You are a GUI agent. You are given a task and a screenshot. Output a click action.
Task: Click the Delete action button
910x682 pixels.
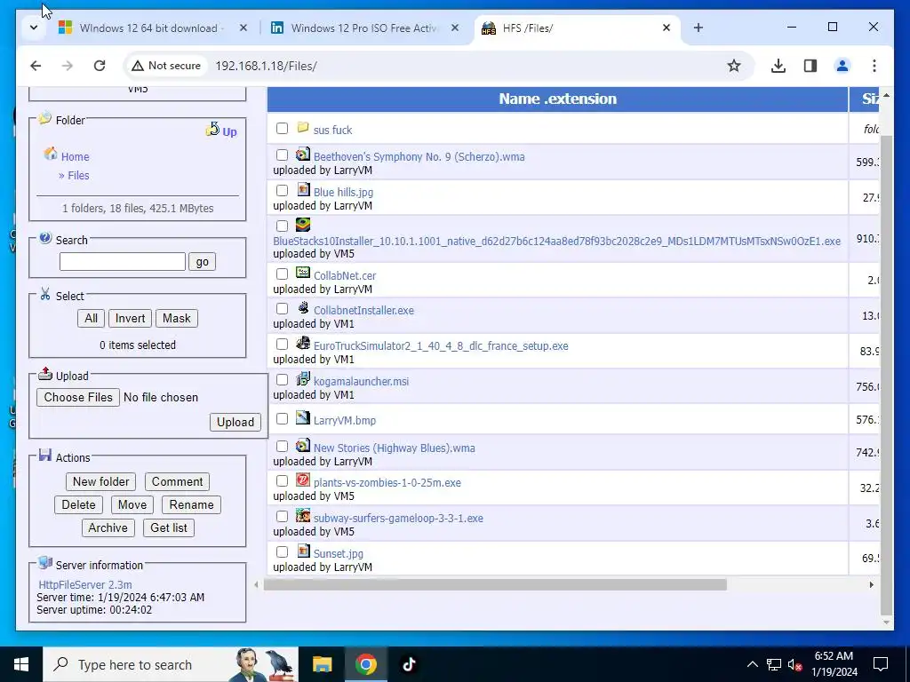click(x=78, y=504)
